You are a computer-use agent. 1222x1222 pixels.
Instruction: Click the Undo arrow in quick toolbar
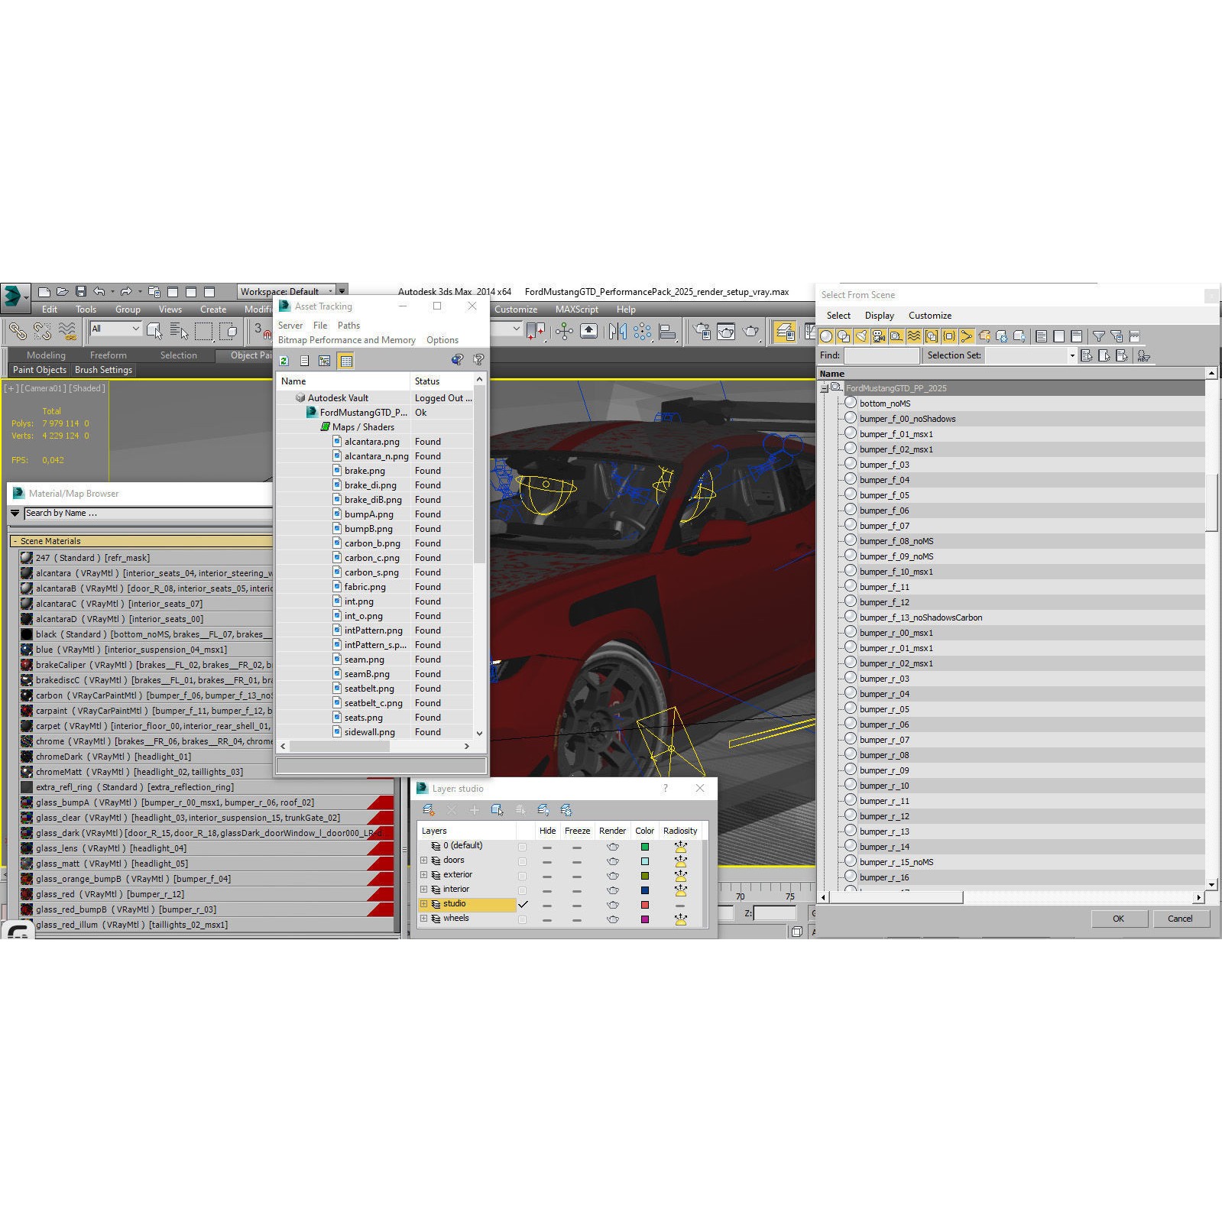tap(99, 291)
